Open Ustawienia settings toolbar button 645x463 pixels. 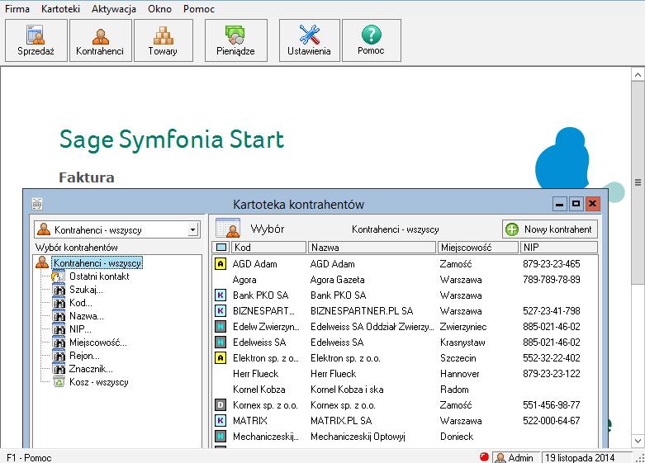coord(310,40)
